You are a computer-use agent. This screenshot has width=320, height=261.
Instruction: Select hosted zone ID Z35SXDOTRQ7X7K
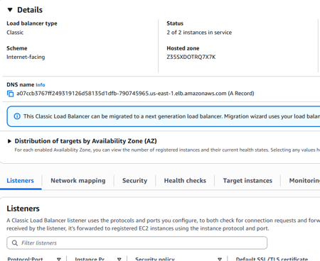click(x=191, y=57)
